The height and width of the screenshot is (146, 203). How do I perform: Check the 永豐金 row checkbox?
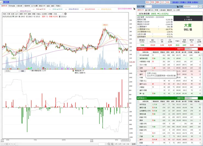(138, 87)
